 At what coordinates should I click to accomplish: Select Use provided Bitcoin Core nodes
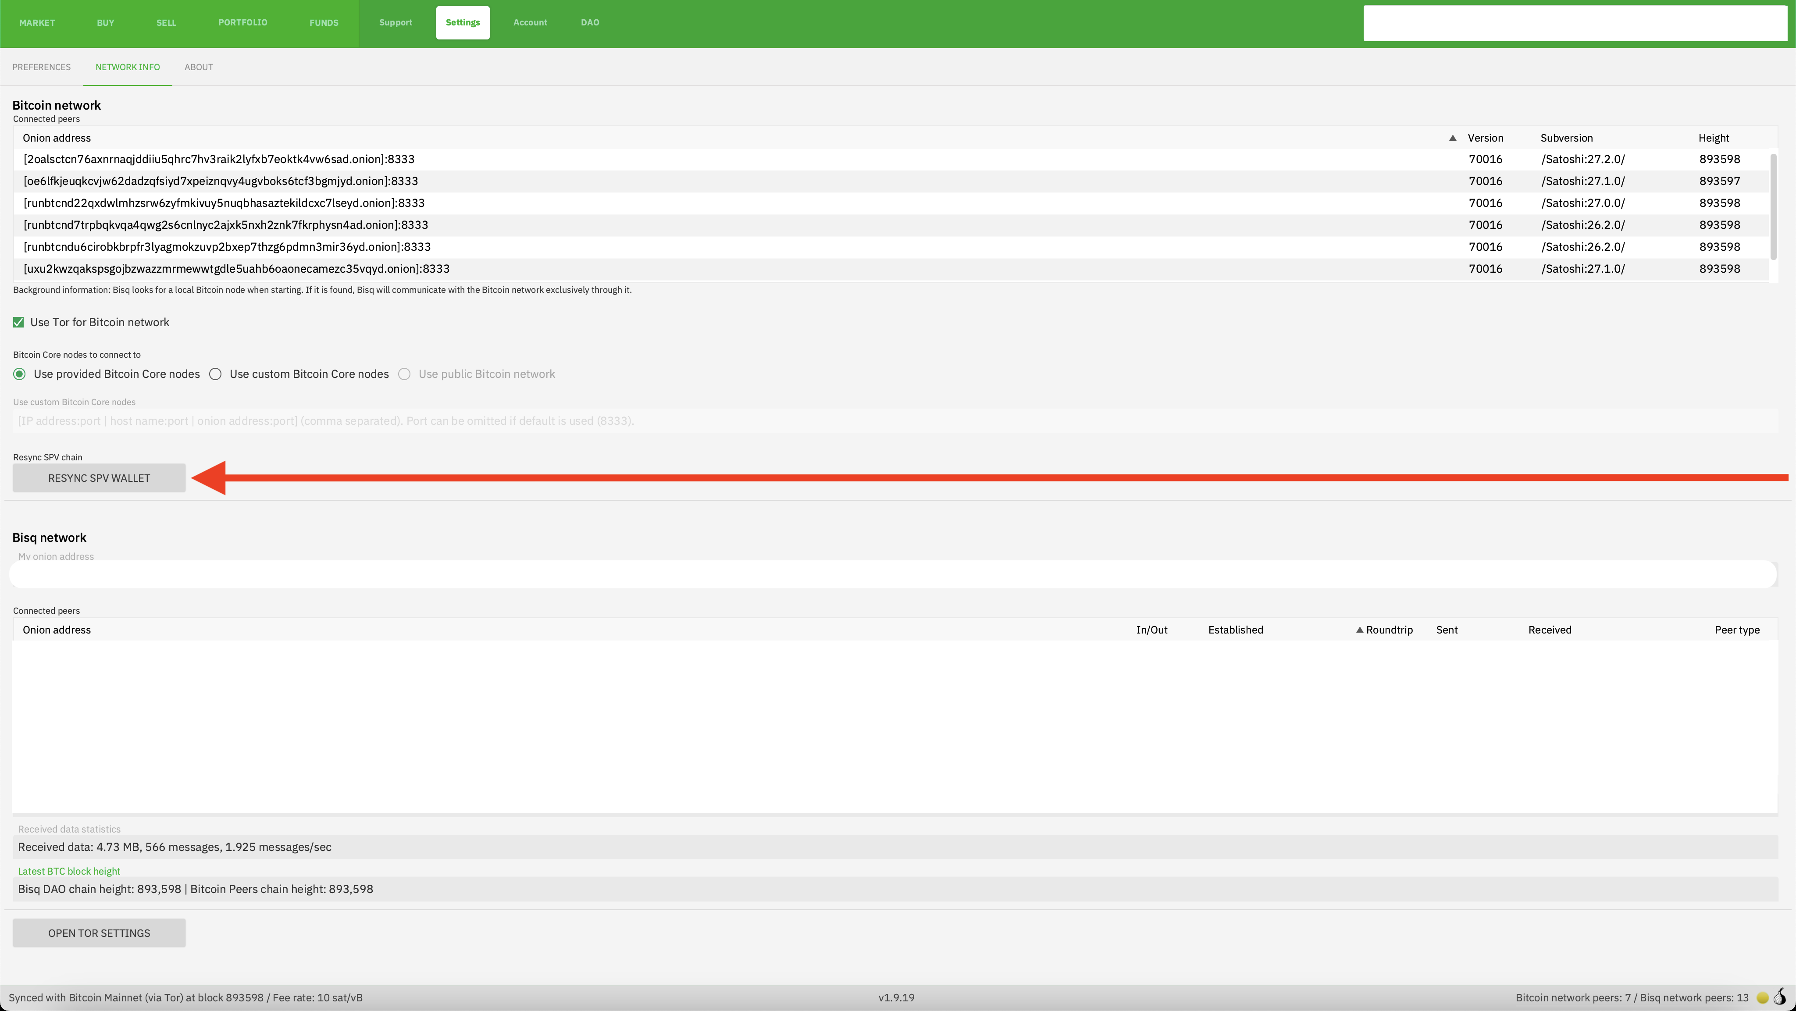click(20, 374)
